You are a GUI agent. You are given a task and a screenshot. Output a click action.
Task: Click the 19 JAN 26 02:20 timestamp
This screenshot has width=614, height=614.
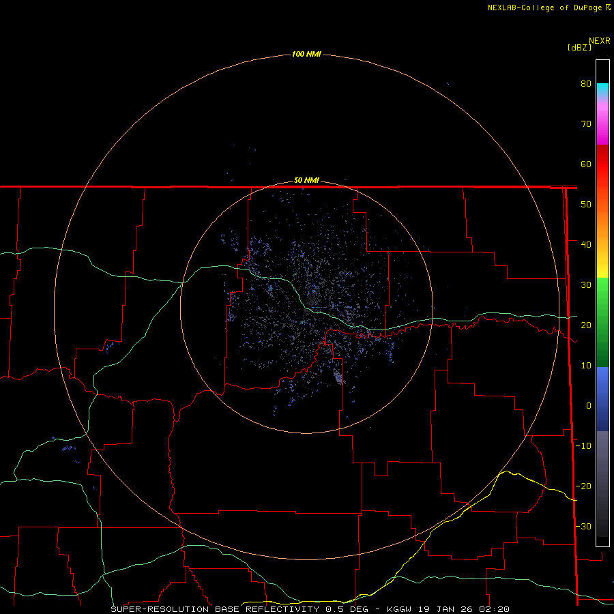[464, 609]
